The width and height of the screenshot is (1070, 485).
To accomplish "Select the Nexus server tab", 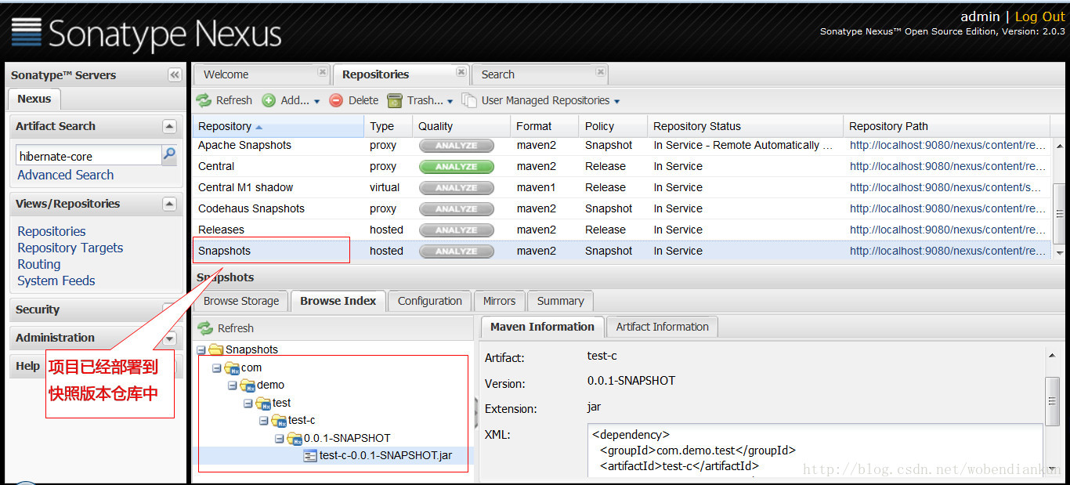I will tap(34, 99).
